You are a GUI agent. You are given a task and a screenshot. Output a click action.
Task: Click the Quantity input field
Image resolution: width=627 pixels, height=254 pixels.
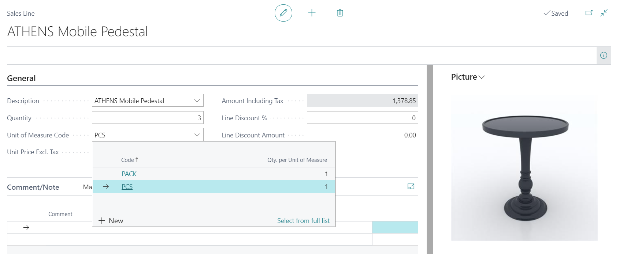pos(148,118)
